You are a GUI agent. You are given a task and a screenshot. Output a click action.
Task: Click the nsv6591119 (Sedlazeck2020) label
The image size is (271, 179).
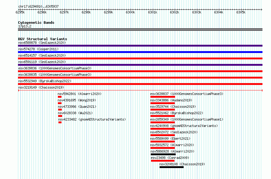(x=42, y=62)
